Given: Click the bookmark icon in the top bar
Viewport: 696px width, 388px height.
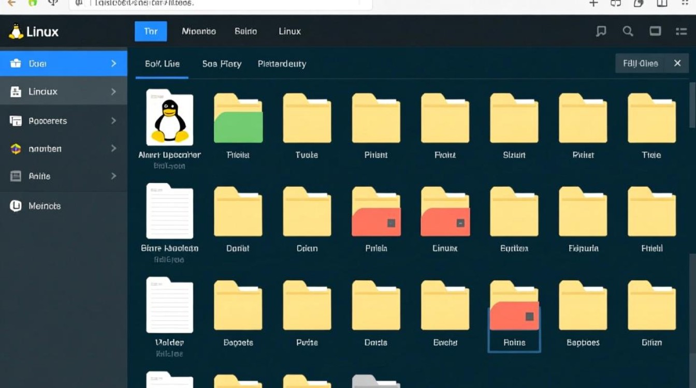Looking at the screenshot, I should (x=601, y=31).
